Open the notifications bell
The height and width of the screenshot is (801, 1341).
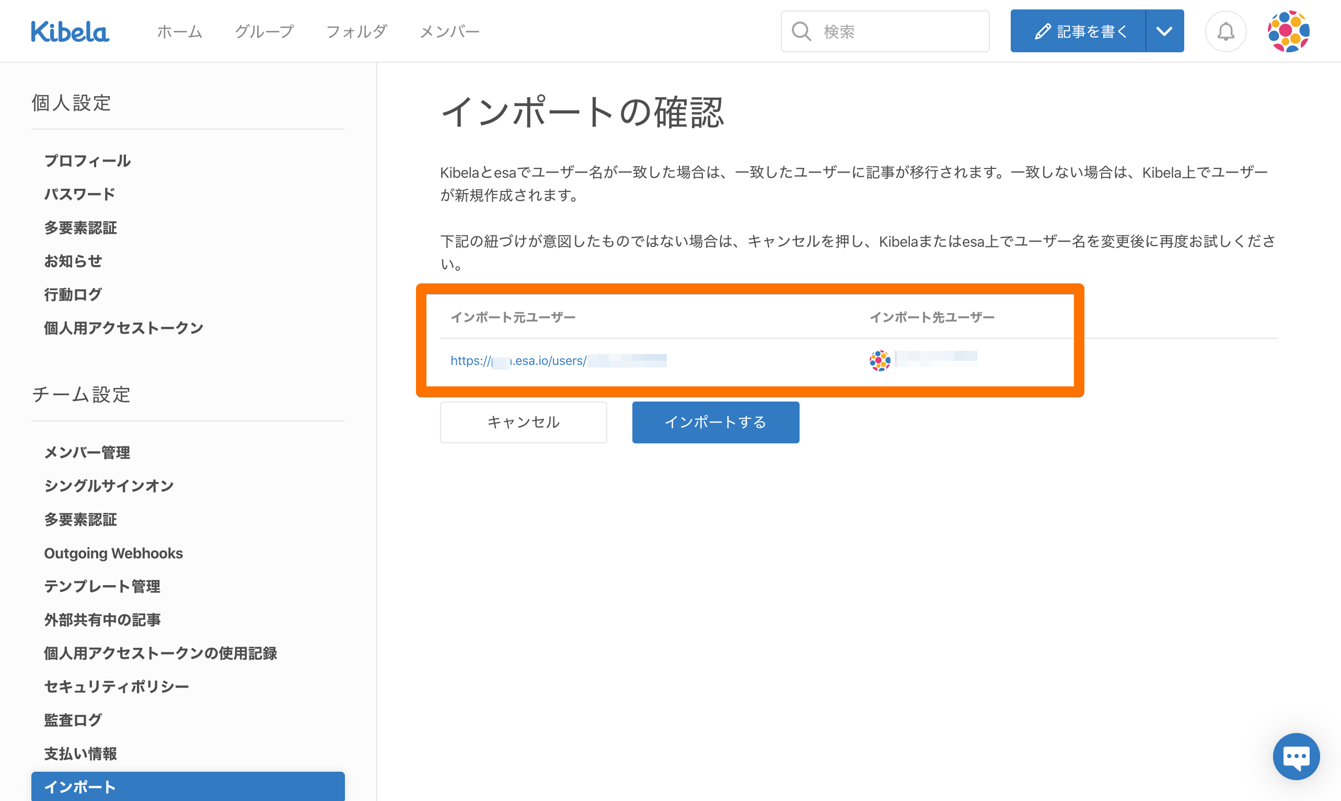(x=1225, y=32)
